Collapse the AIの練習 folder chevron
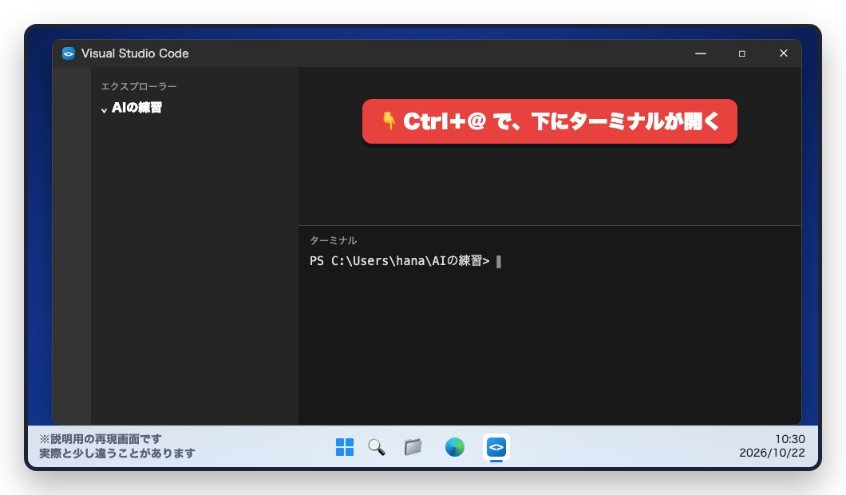The width and height of the screenshot is (846, 495). click(104, 109)
